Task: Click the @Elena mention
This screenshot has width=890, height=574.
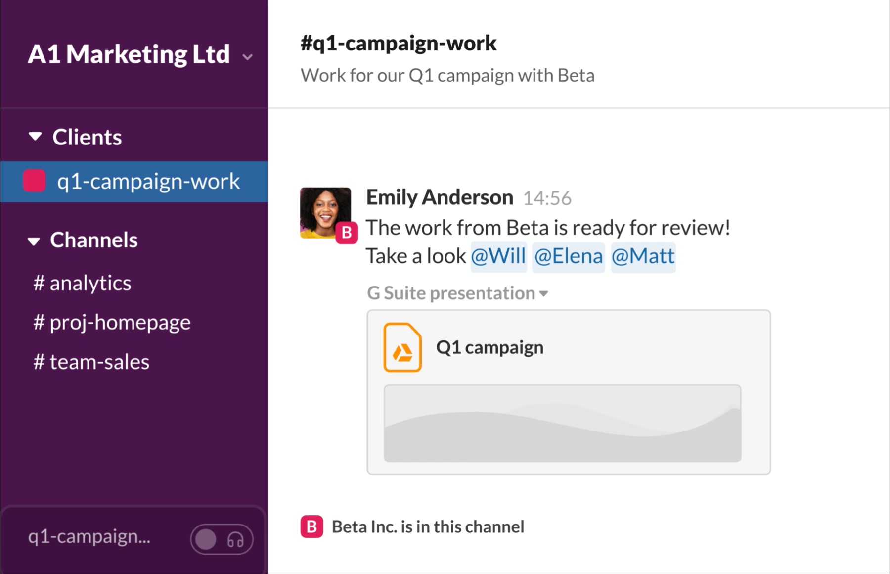Action: [x=569, y=256]
